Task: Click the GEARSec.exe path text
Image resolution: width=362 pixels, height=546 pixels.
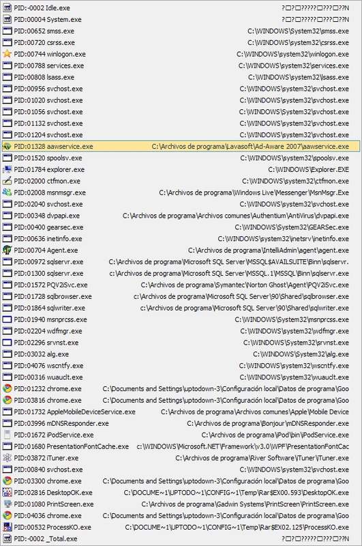Action: click(292, 227)
